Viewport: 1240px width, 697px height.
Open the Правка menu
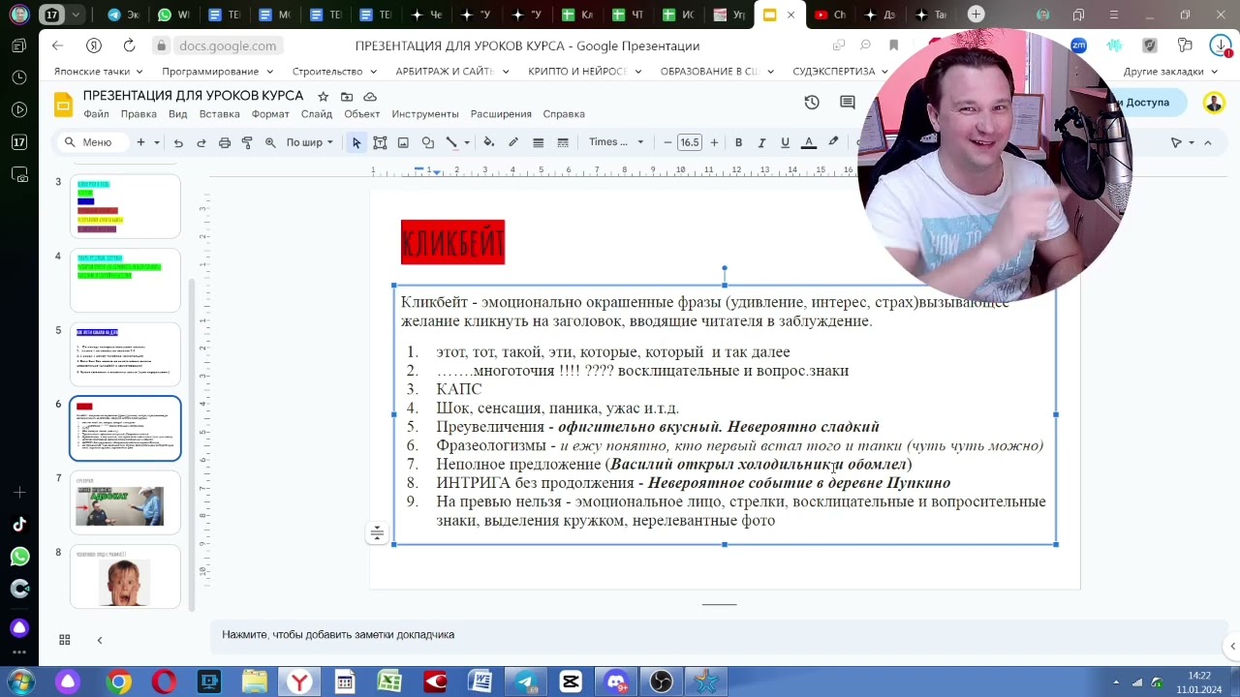139,114
